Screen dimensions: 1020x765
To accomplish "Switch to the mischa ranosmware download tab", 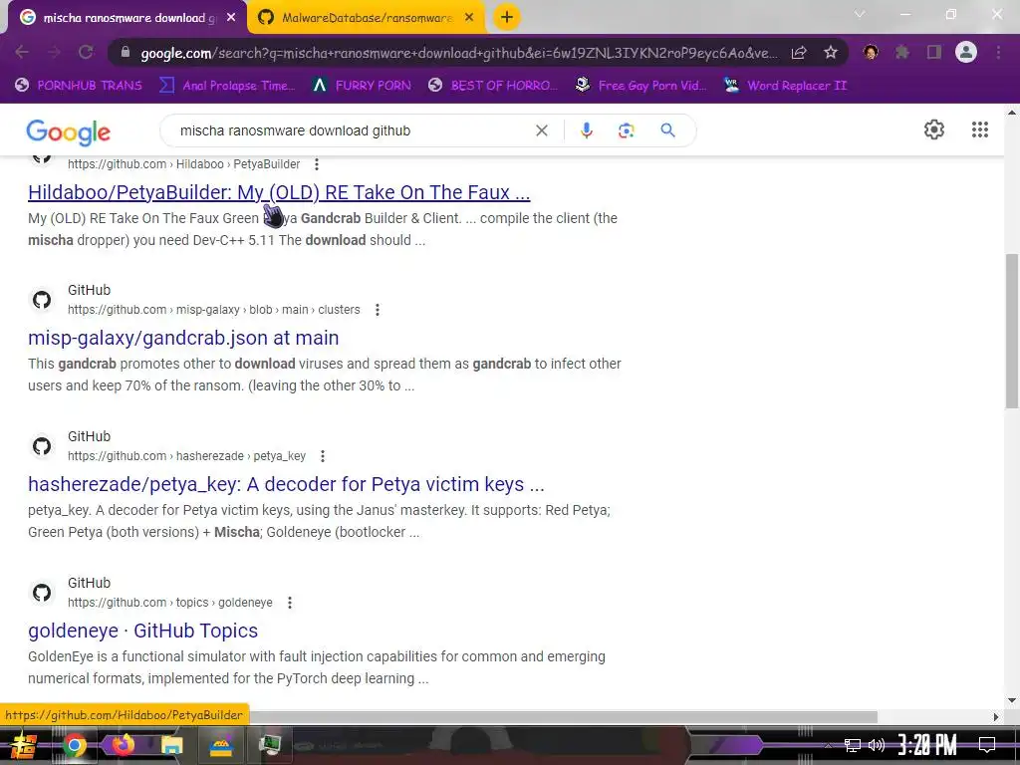I will pos(127,18).
